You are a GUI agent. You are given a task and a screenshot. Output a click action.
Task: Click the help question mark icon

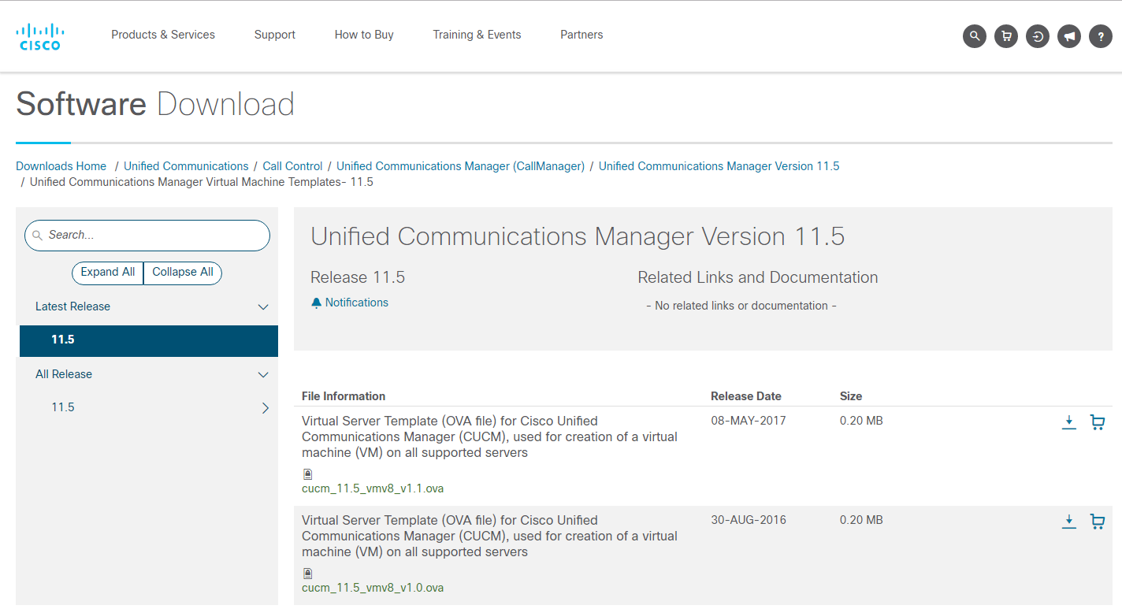1101,36
